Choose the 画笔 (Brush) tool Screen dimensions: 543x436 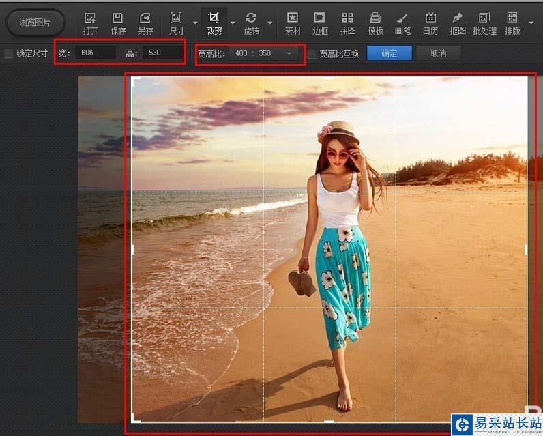(402, 23)
